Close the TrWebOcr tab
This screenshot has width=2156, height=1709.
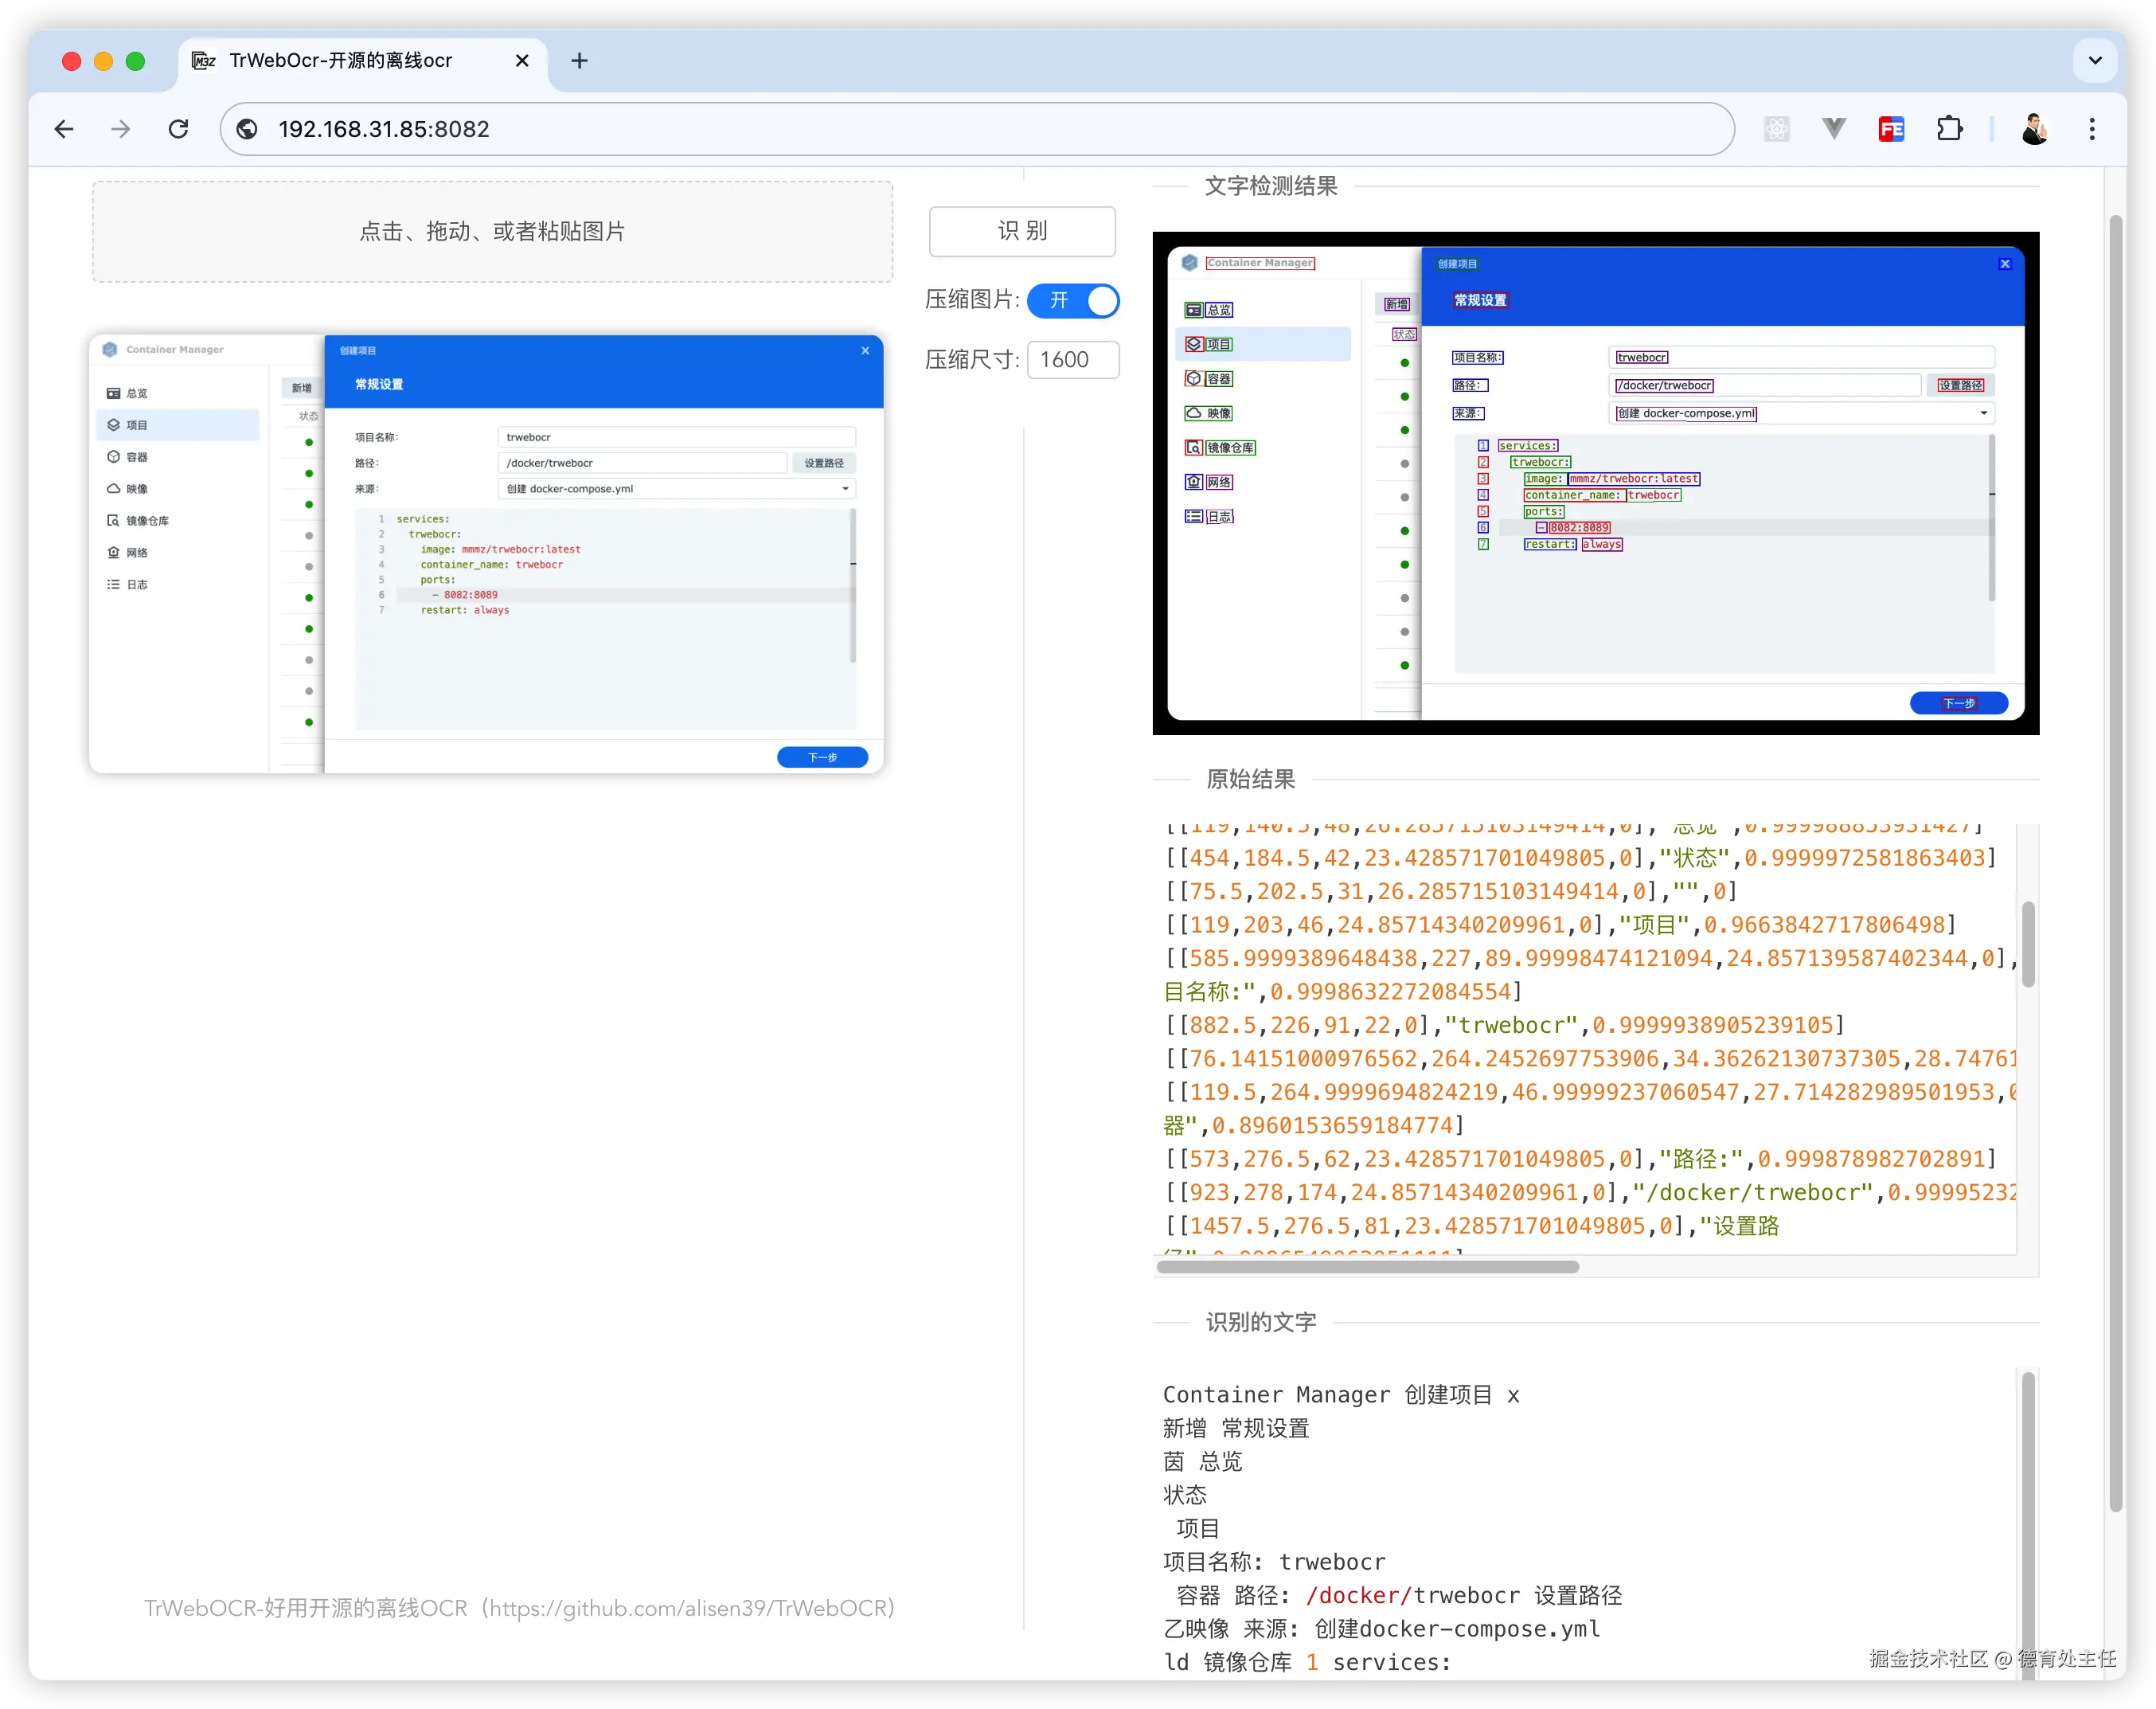coord(522,61)
